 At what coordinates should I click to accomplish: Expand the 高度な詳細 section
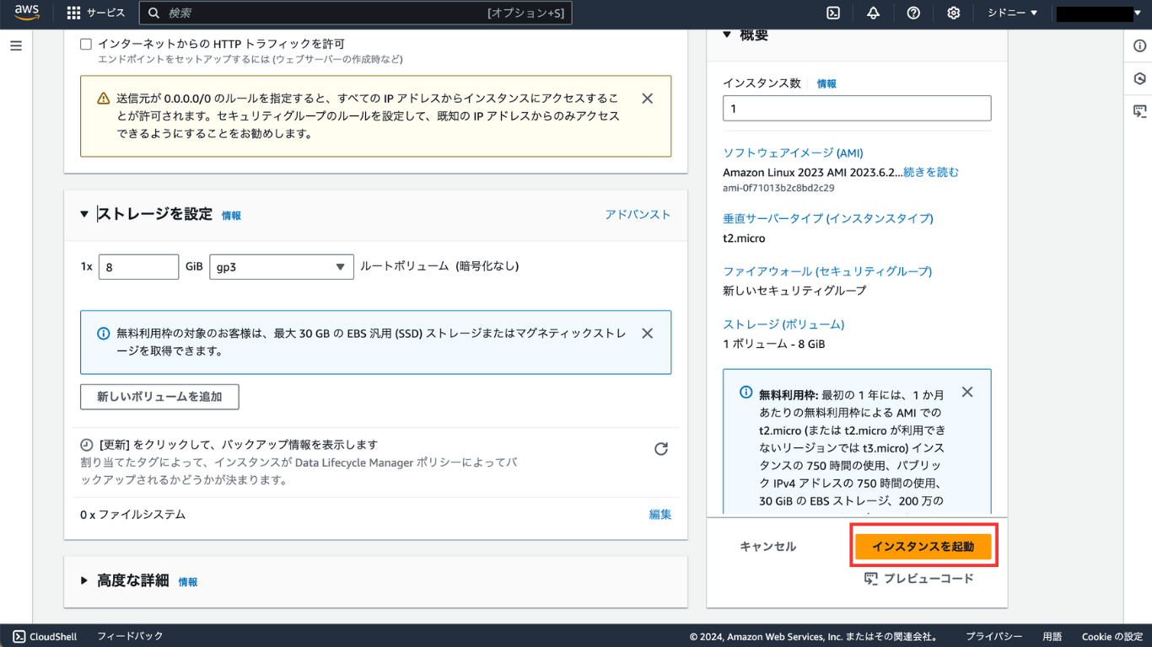click(84, 580)
